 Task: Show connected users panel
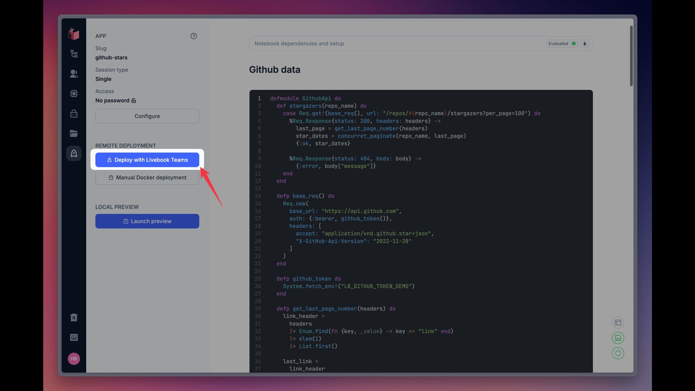pos(74,74)
